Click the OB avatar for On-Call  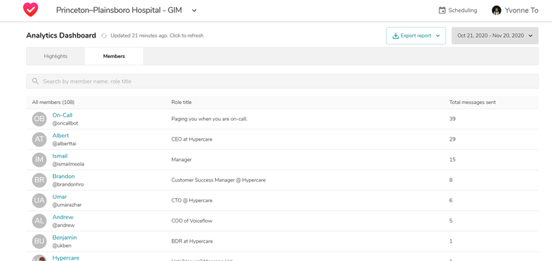click(40, 119)
